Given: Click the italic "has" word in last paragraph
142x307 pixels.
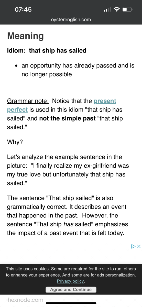Looking at the screenshot, I should (x=68, y=224).
